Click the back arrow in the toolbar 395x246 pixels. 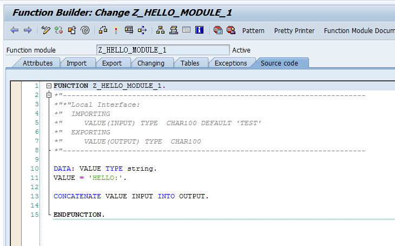[x=14, y=30]
